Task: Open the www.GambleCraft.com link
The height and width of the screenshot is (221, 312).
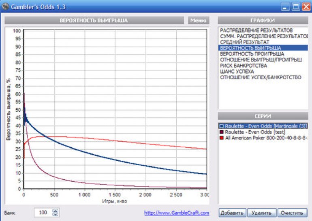Action: coord(177,212)
